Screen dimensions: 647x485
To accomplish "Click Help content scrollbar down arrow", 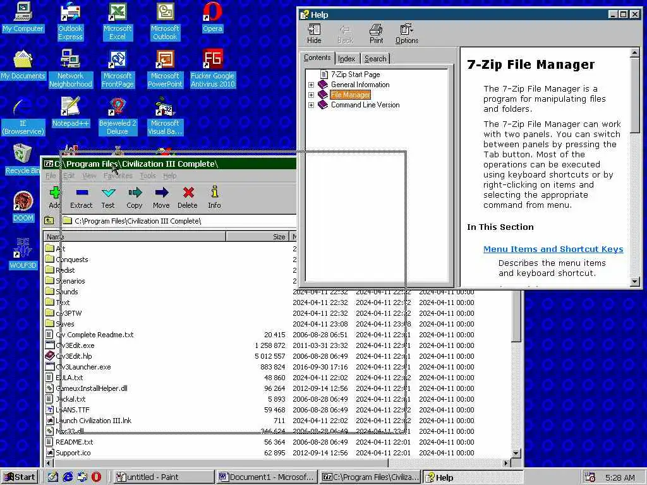I will [x=635, y=282].
